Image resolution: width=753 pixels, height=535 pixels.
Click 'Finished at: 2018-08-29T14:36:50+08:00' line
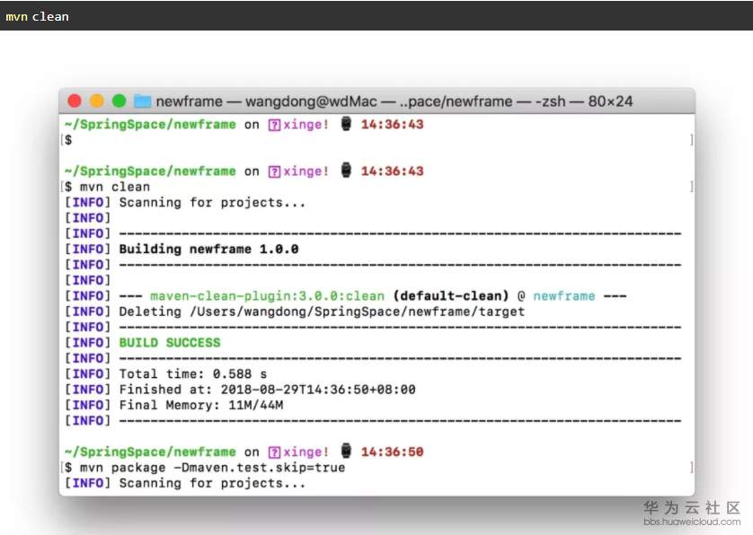[268, 390]
